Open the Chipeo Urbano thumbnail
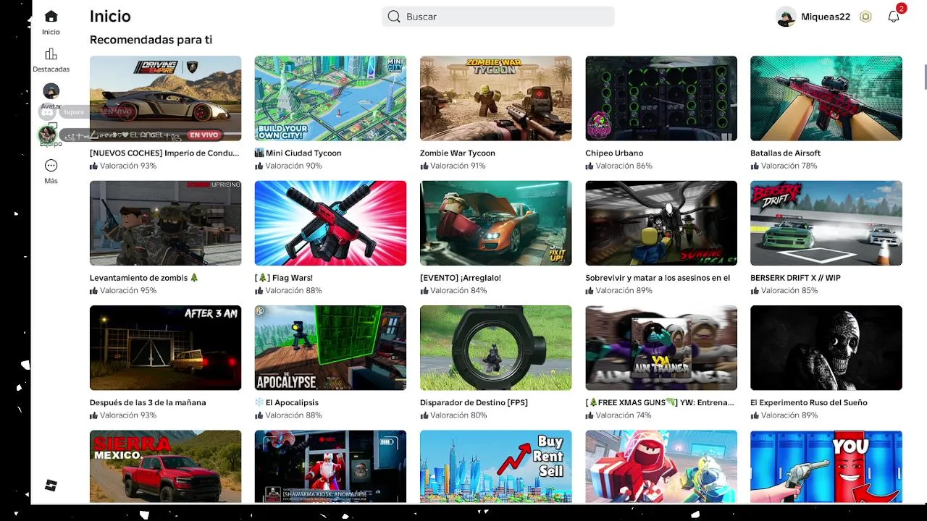This screenshot has height=521, width=927. 661,98
